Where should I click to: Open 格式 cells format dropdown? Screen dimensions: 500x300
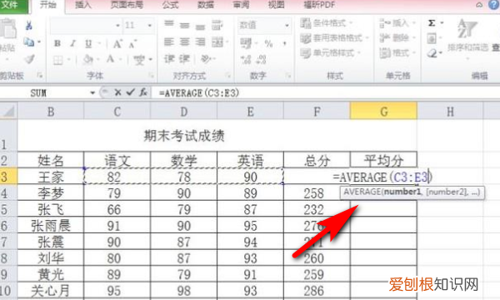[397, 52]
